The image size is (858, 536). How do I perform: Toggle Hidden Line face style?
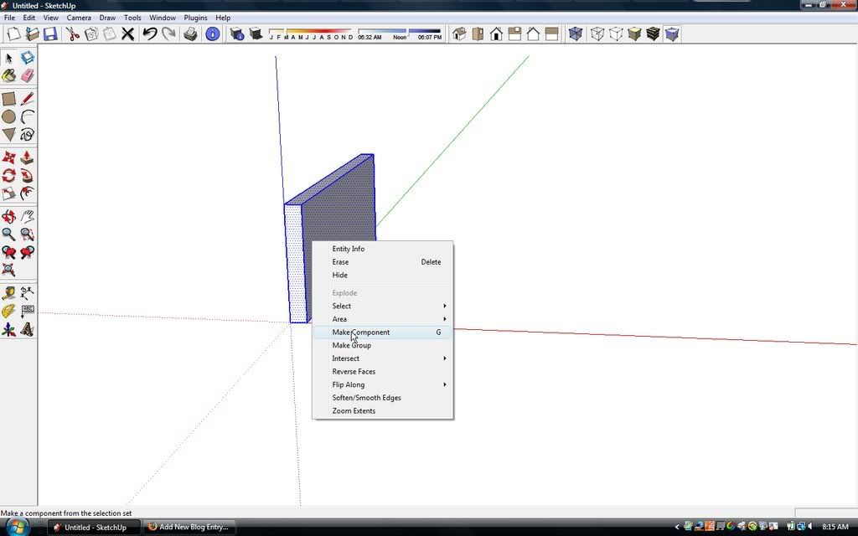click(x=616, y=33)
